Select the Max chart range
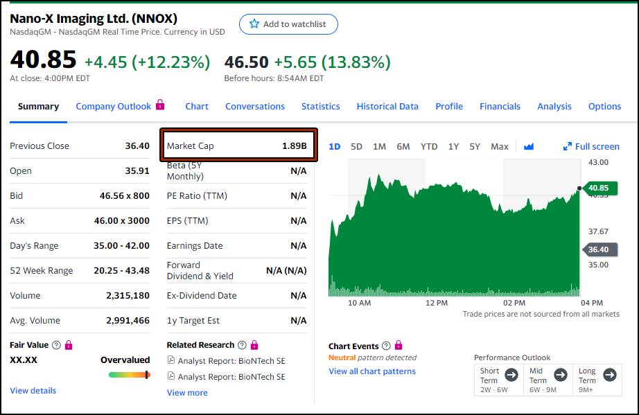Screen dimensions: 639x415 tap(500, 147)
